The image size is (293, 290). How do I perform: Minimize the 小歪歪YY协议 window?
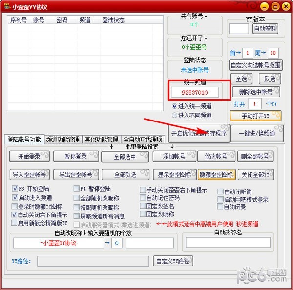(x=264, y=7)
